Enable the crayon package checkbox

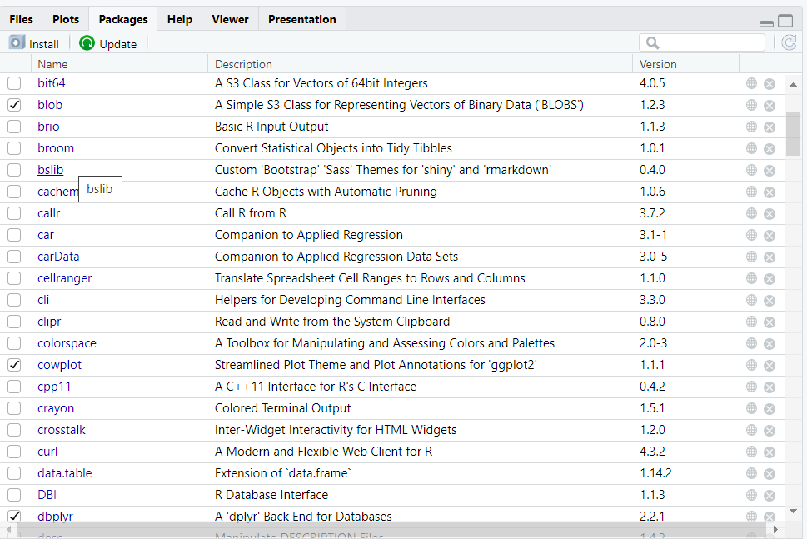tap(14, 408)
